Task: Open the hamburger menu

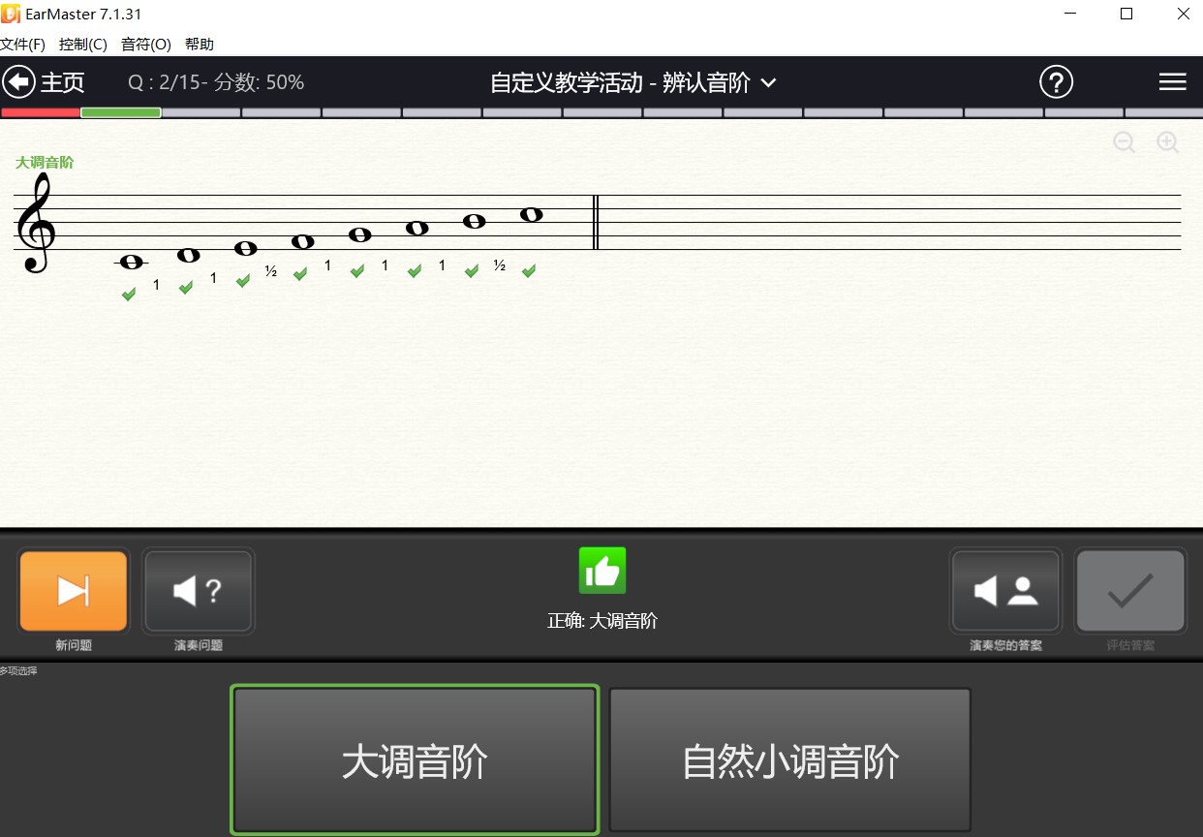Action: [1172, 81]
